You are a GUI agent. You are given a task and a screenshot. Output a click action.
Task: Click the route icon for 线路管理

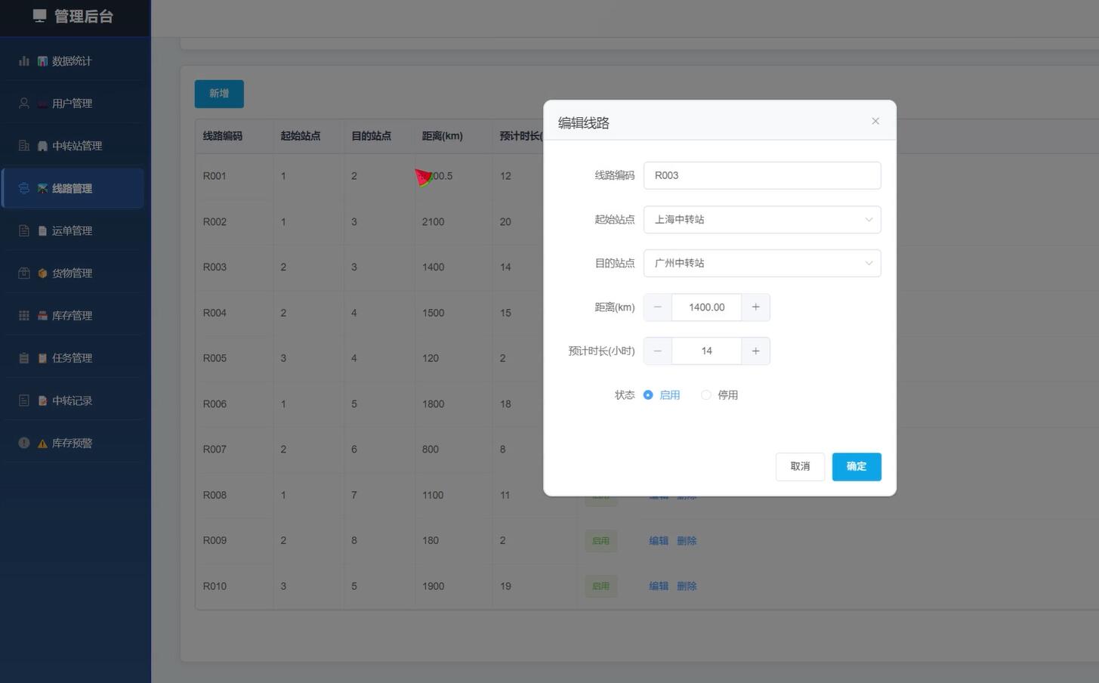(24, 188)
